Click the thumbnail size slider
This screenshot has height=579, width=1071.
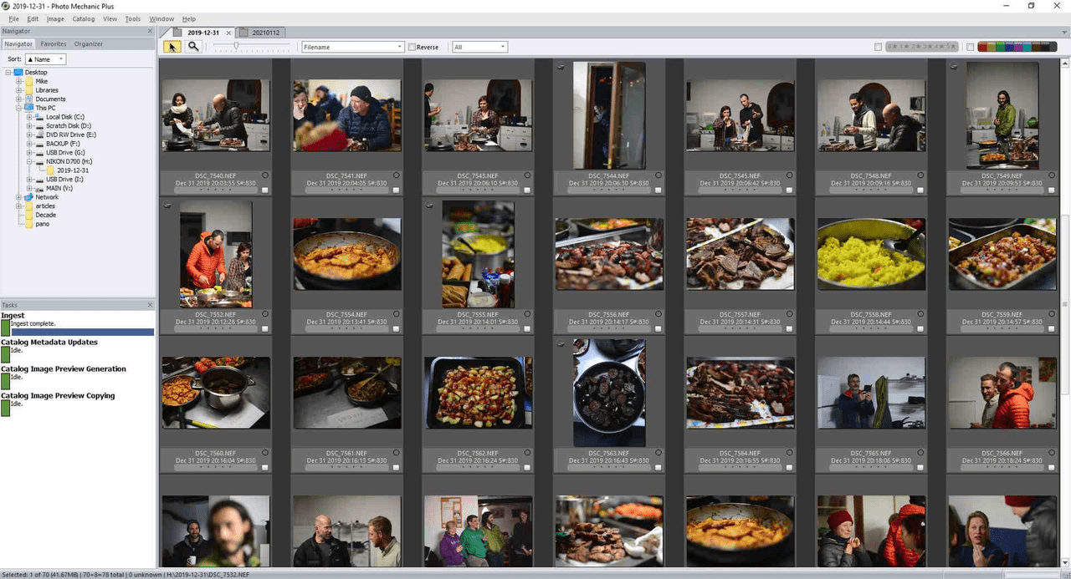pos(237,47)
